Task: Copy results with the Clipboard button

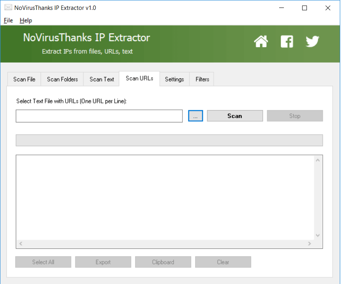Action: [x=163, y=262]
